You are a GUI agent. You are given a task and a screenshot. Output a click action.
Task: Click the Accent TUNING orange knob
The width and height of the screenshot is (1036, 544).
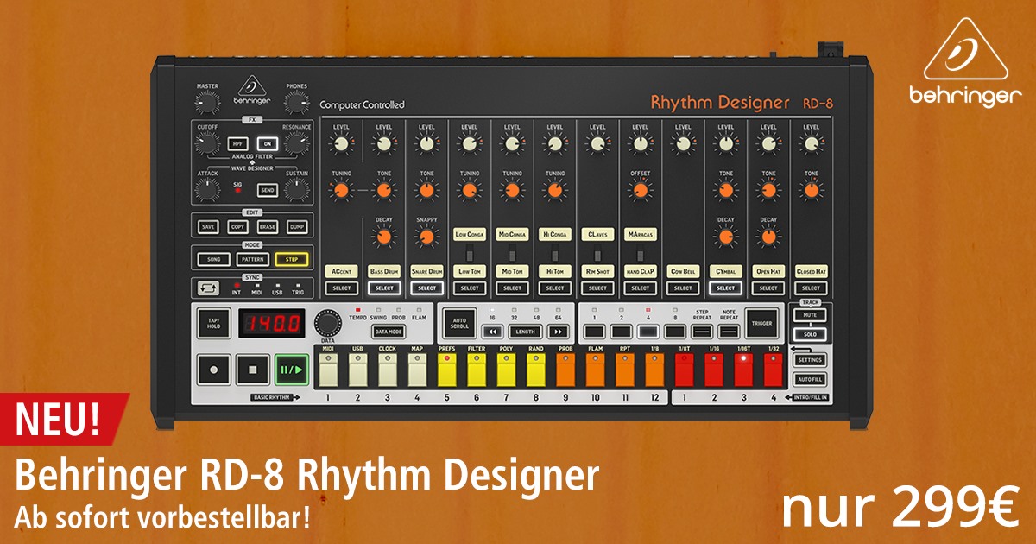(x=341, y=190)
